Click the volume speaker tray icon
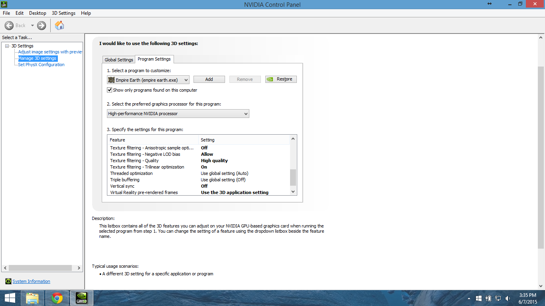This screenshot has width=545, height=306. tap(507, 298)
